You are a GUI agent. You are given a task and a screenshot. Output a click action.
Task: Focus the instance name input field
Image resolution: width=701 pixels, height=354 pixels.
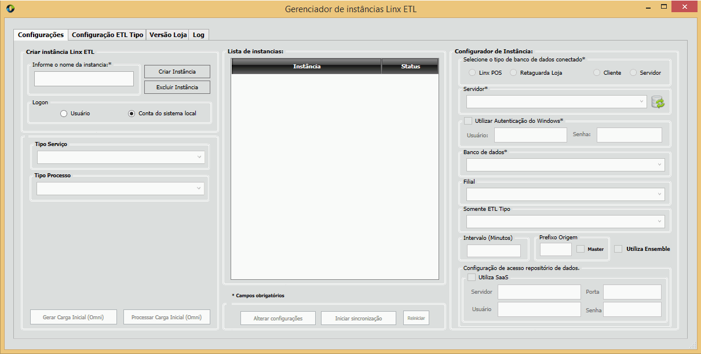(84, 79)
